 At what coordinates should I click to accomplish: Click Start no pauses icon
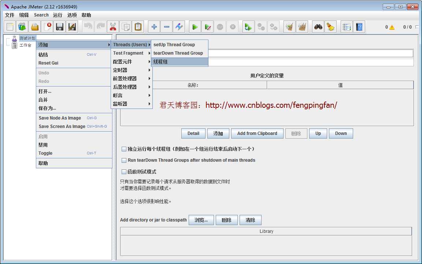point(207,27)
